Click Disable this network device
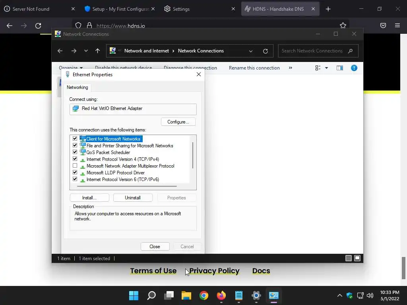The height and width of the screenshot is (305, 407). point(123,68)
